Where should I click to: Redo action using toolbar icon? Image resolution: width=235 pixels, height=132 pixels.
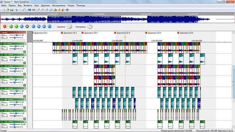(33, 10)
